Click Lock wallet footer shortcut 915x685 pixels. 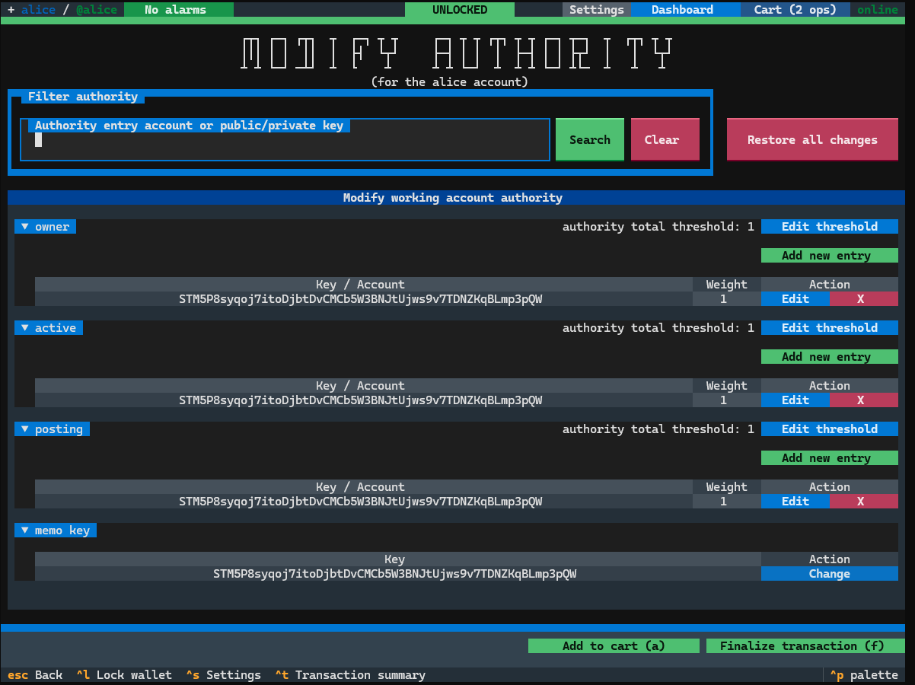(124, 675)
